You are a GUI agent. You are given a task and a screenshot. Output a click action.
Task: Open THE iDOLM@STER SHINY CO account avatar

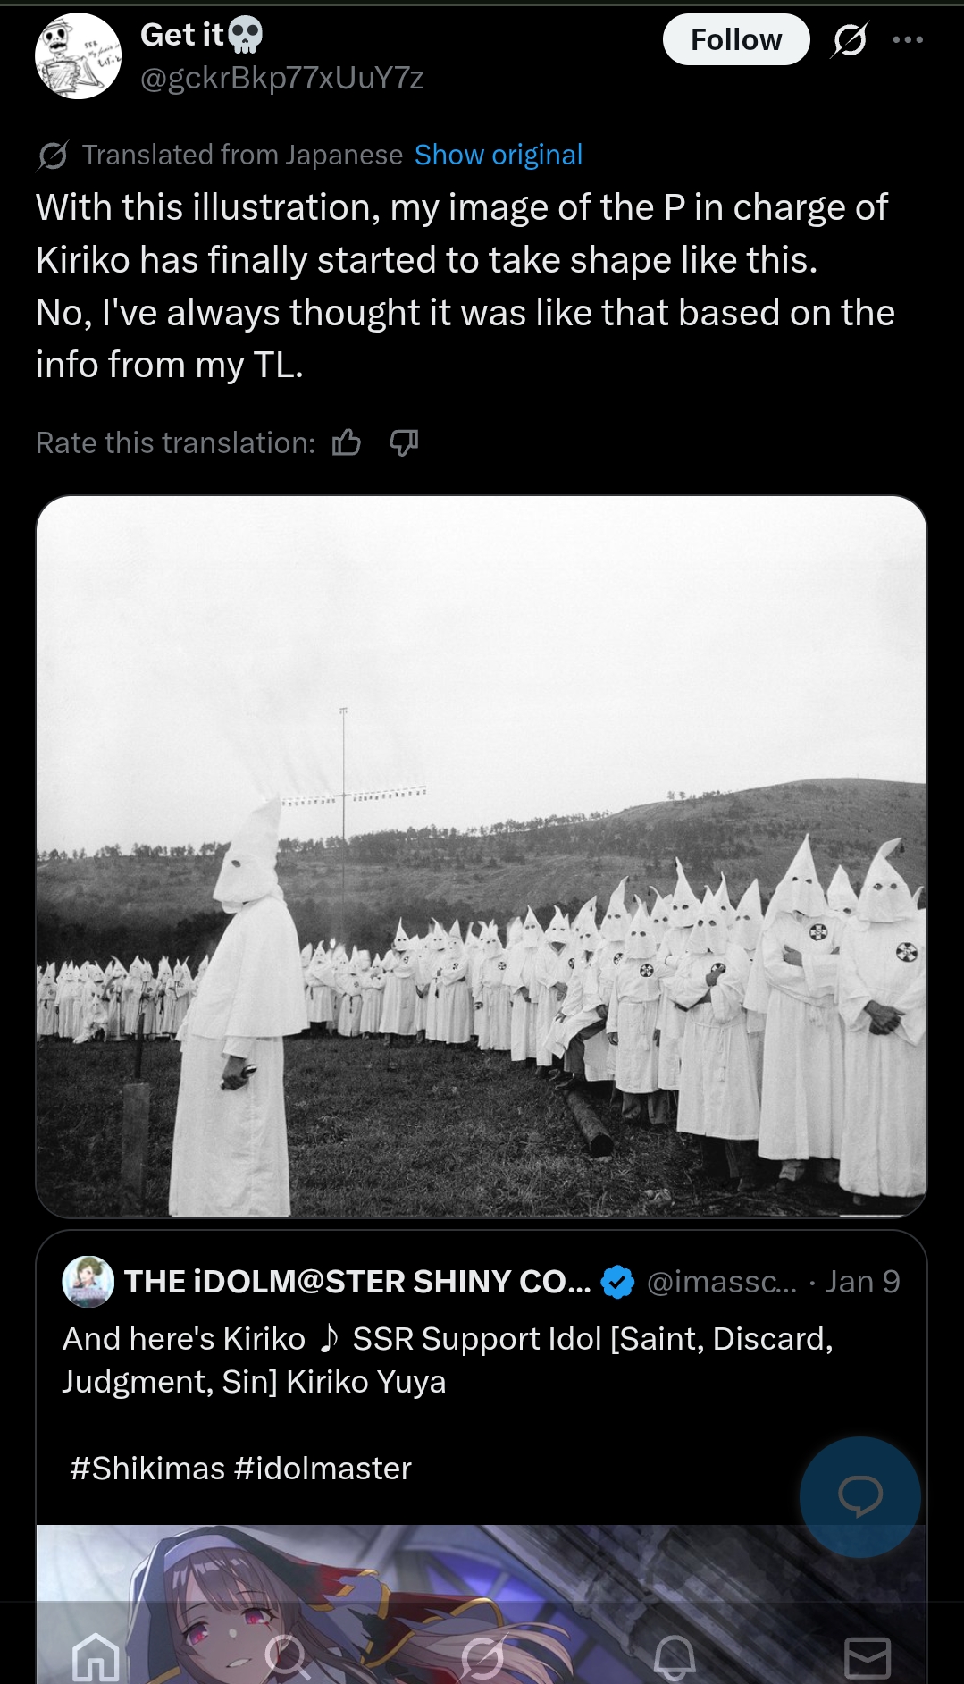pyautogui.click(x=88, y=1282)
